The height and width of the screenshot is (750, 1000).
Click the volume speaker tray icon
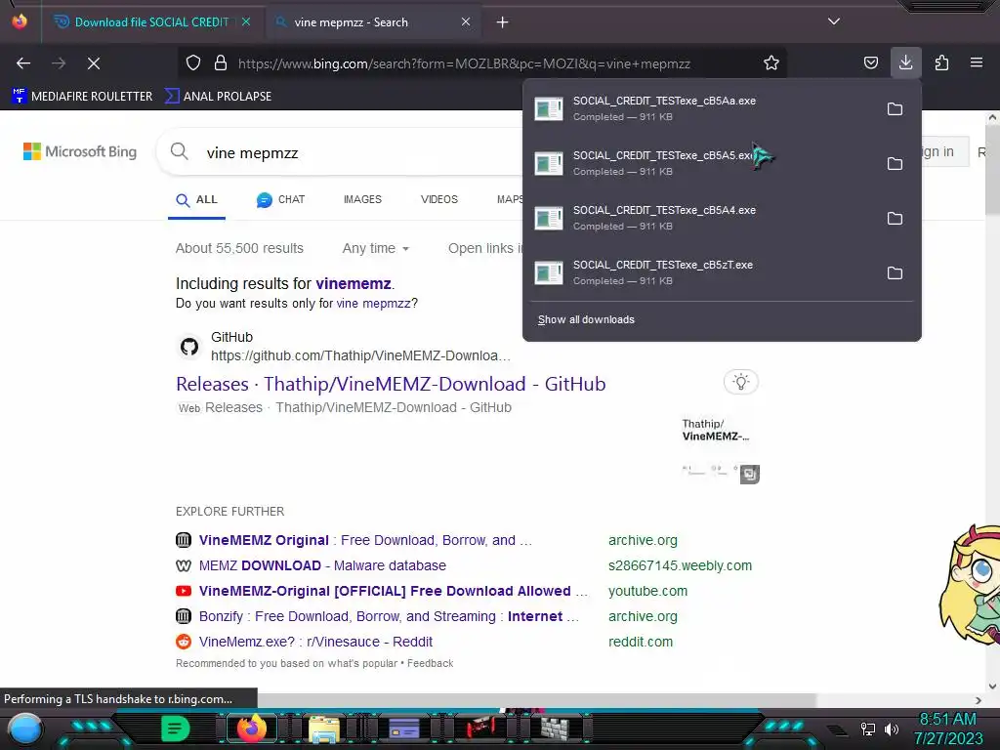[x=891, y=729]
